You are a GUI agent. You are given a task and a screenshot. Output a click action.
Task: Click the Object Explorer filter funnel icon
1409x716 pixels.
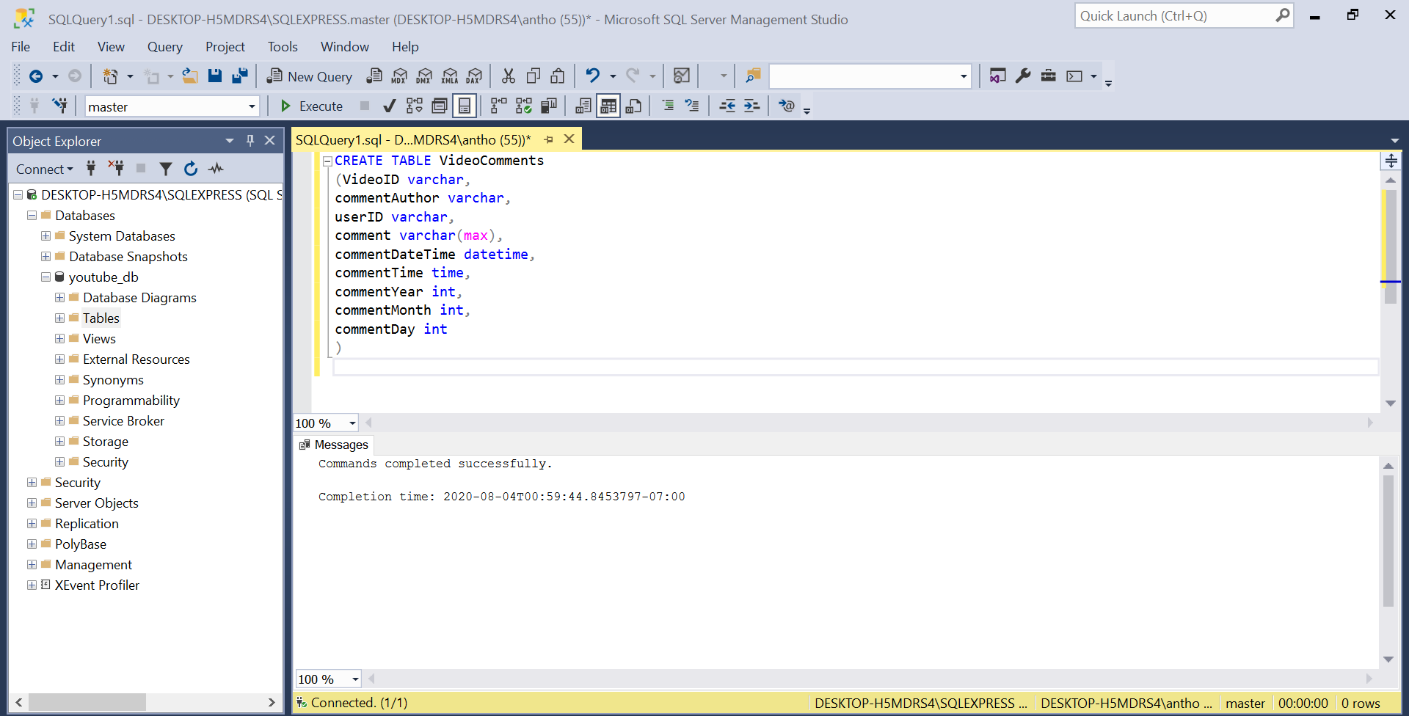pyautogui.click(x=166, y=169)
